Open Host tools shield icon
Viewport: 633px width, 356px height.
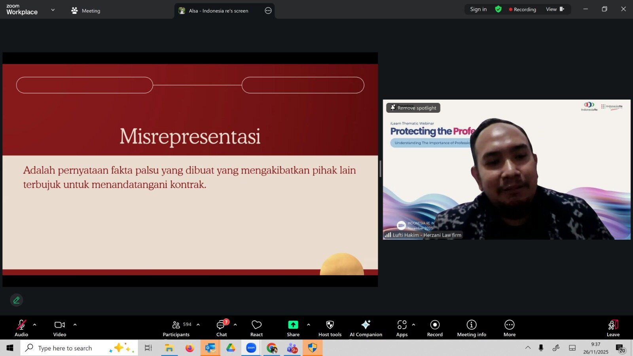pos(330,328)
